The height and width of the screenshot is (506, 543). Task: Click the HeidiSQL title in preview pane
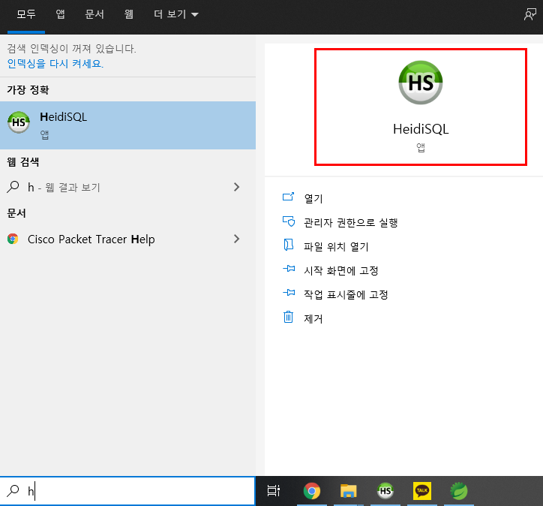421,129
